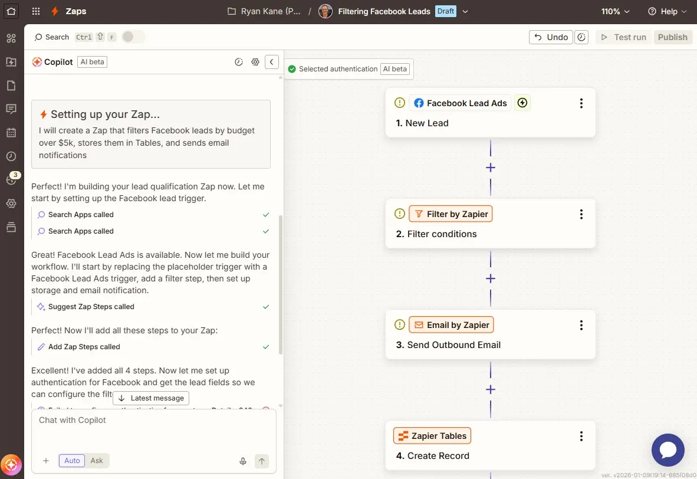This screenshot has height=479, width=697.
Task: Open the Help dropdown
Action: click(x=667, y=12)
